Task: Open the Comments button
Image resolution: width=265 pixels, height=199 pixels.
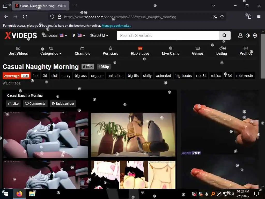Action: [35, 104]
